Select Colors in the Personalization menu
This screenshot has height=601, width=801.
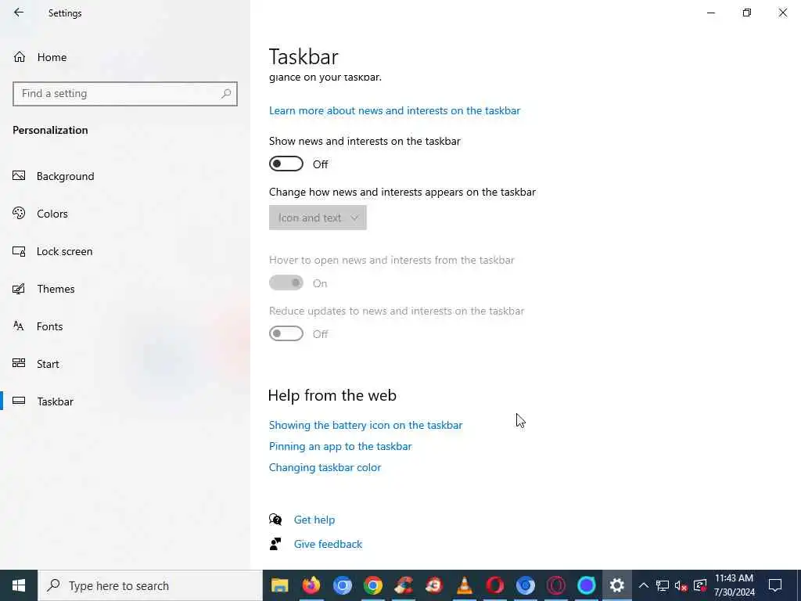pos(52,214)
